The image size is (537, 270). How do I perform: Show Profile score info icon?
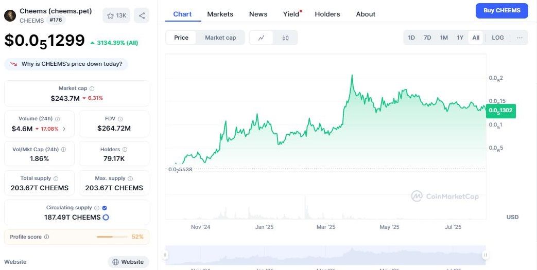[x=46, y=237]
